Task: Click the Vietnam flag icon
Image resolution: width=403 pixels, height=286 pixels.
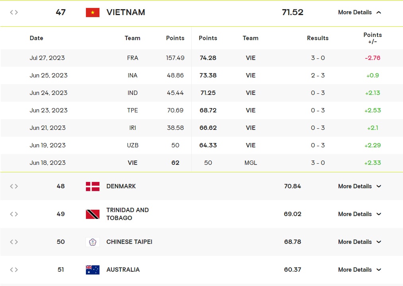Action: (93, 12)
